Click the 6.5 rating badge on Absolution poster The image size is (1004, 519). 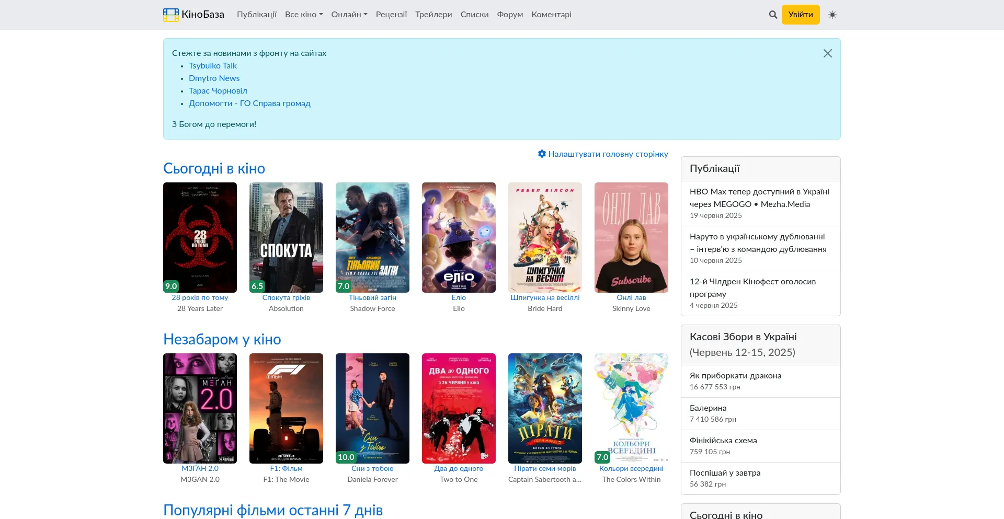pos(257,286)
